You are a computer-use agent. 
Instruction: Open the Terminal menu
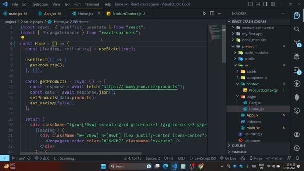92,4
